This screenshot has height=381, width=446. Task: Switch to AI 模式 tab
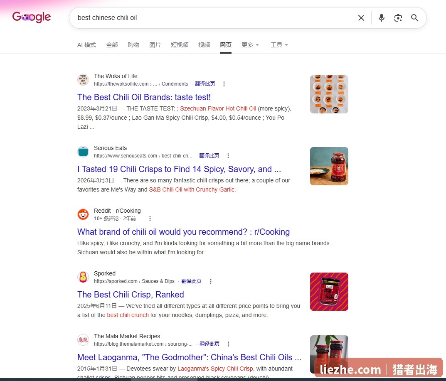[x=86, y=45]
